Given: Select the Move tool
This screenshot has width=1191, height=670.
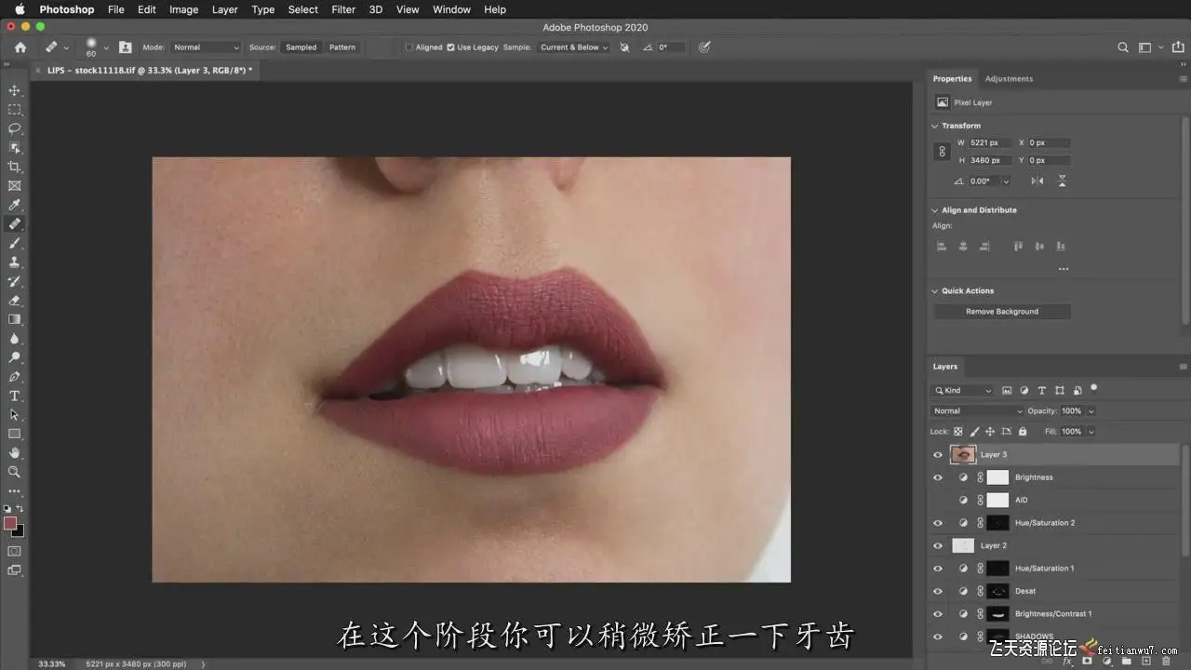Looking at the screenshot, I should pos(15,90).
